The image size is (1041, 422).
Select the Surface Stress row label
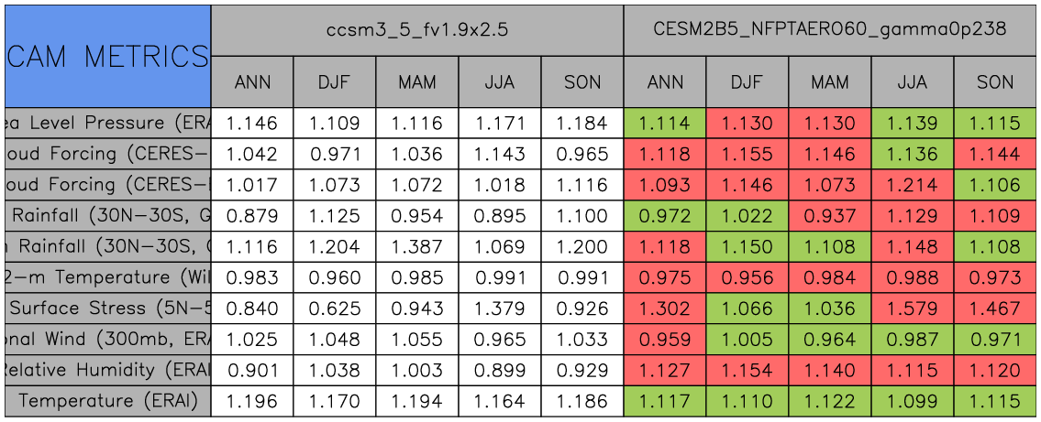click(107, 308)
